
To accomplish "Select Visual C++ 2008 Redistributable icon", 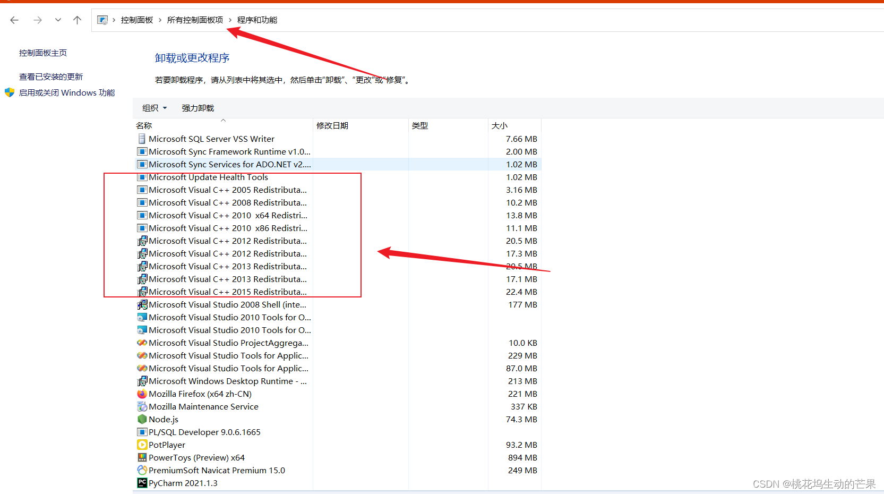I will pos(142,202).
